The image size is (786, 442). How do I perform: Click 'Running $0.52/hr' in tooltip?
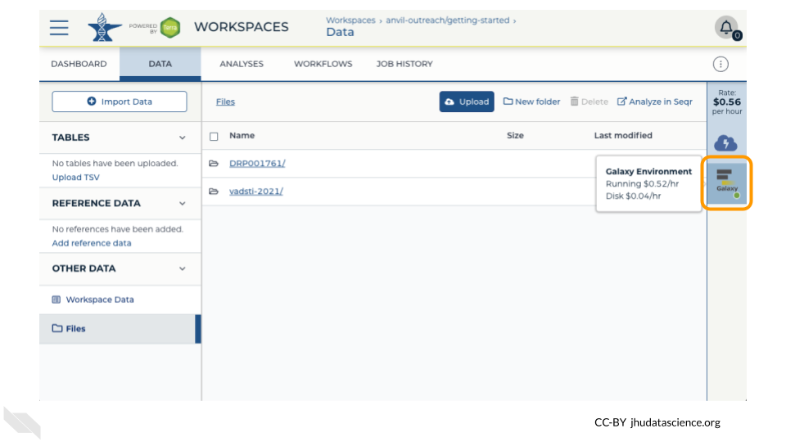(642, 184)
